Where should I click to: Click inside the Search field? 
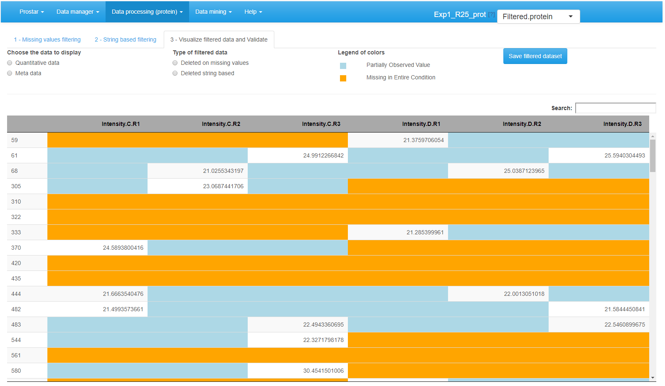616,108
